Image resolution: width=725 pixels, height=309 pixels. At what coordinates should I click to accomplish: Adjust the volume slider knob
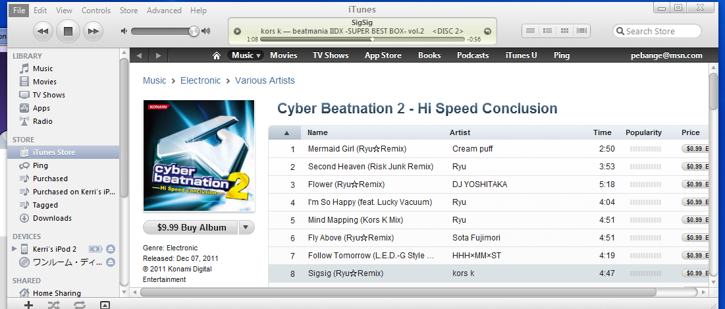[194, 31]
